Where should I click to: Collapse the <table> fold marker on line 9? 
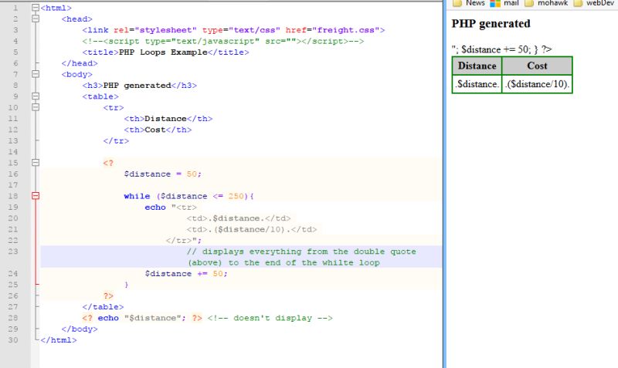coord(36,96)
